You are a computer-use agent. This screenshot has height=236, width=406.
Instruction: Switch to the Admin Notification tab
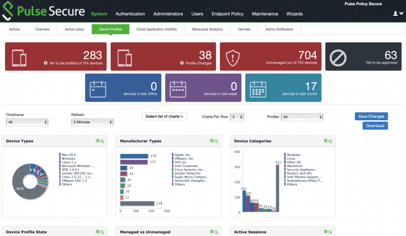280,29
